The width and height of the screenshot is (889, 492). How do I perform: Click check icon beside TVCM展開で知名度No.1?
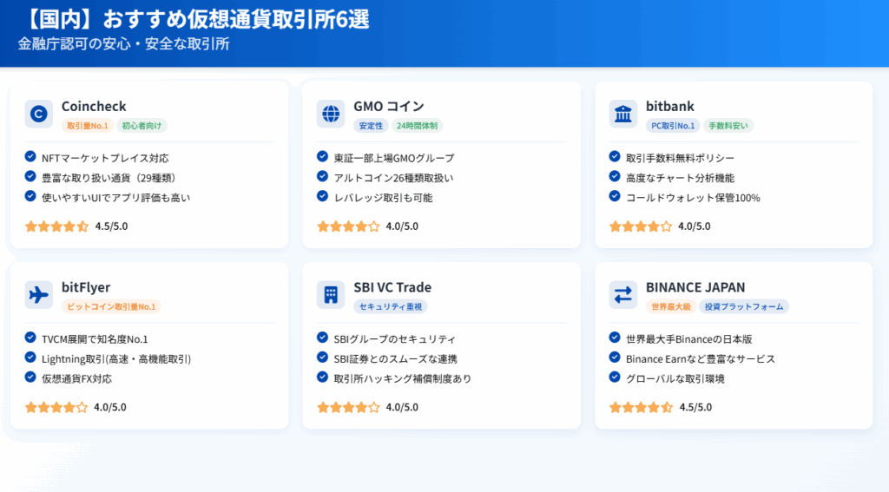click(30, 338)
